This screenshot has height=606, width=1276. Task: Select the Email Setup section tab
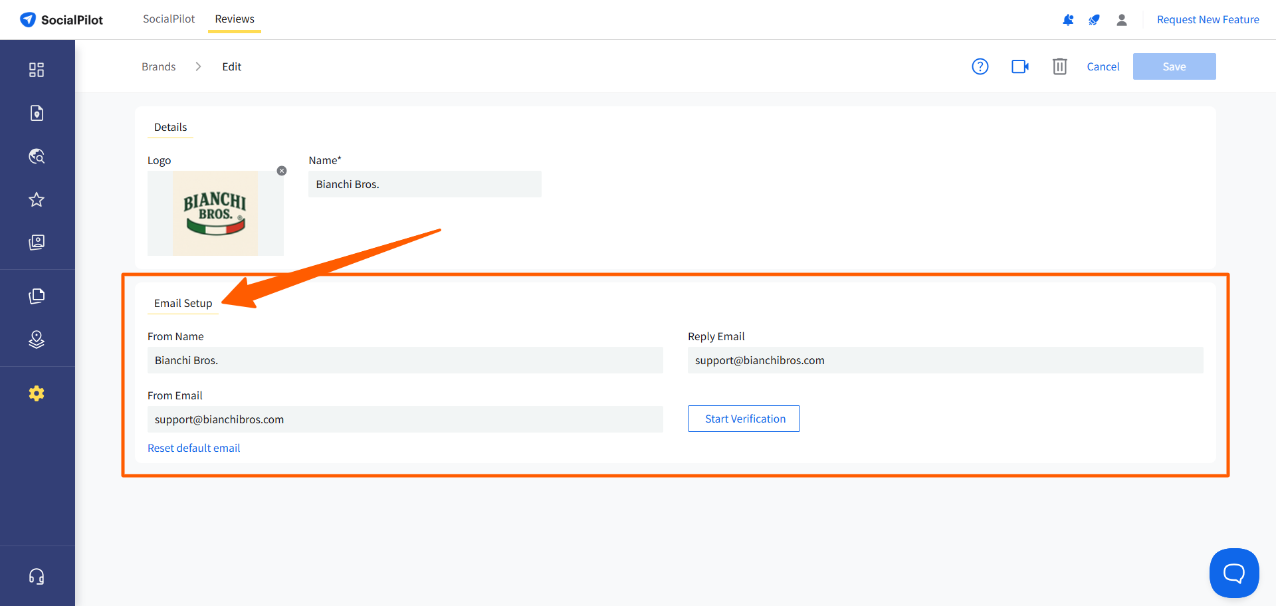click(183, 304)
